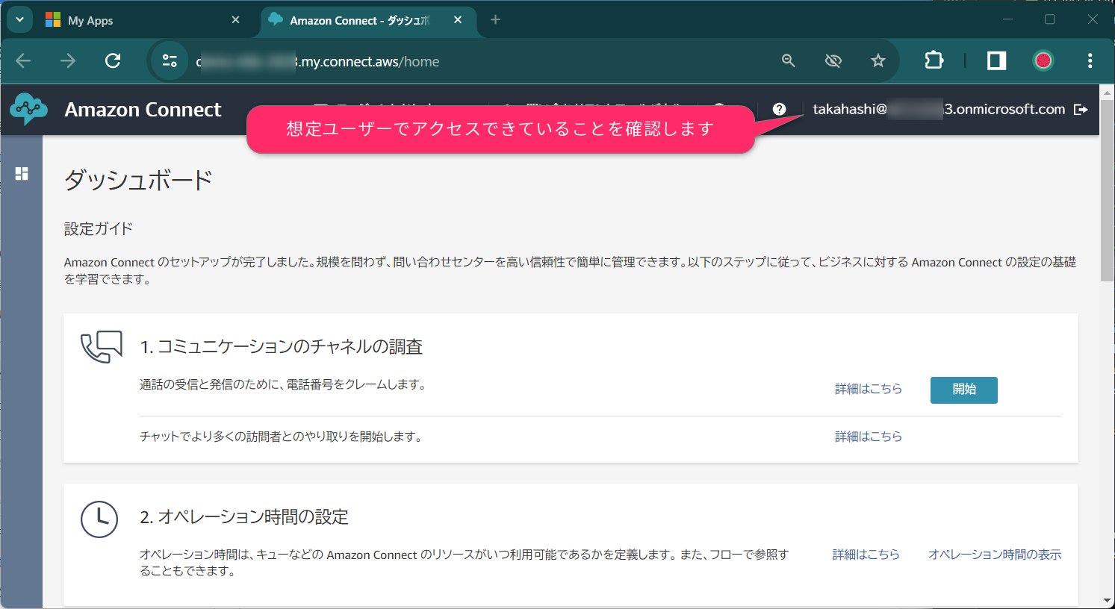Close the Amazon Connect browser tab

point(458,20)
